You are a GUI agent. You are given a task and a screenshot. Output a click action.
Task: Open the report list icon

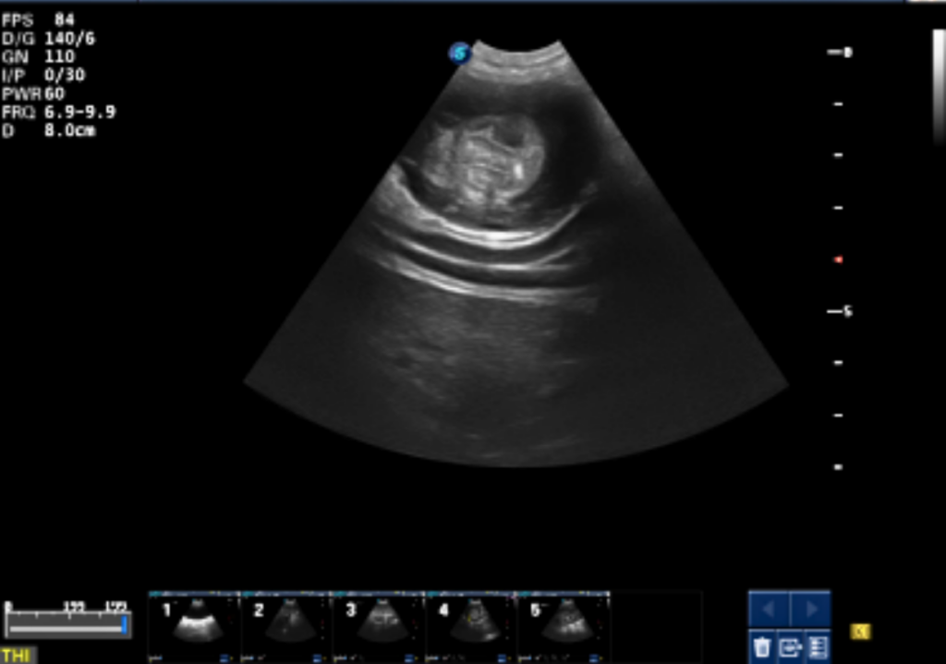point(817,647)
